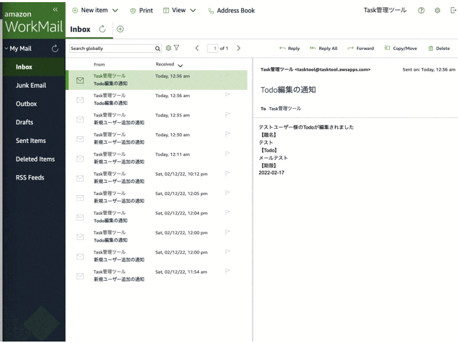Flag the Today 12:11 am message
The image size is (458, 343).
(228, 154)
